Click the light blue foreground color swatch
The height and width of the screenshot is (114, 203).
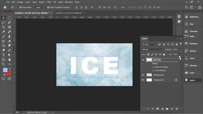(5, 70)
